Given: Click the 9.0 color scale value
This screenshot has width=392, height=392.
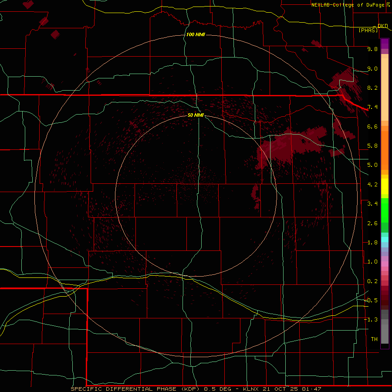Looking at the screenshot, I should [372, 68].
